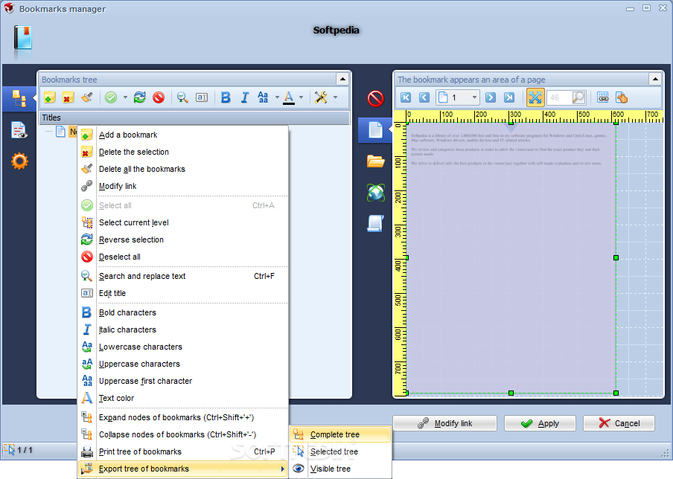Click the Text color A toolbar icon
Image resolution: width=673 pixels, height=479 pixels.
coord(289,97)
